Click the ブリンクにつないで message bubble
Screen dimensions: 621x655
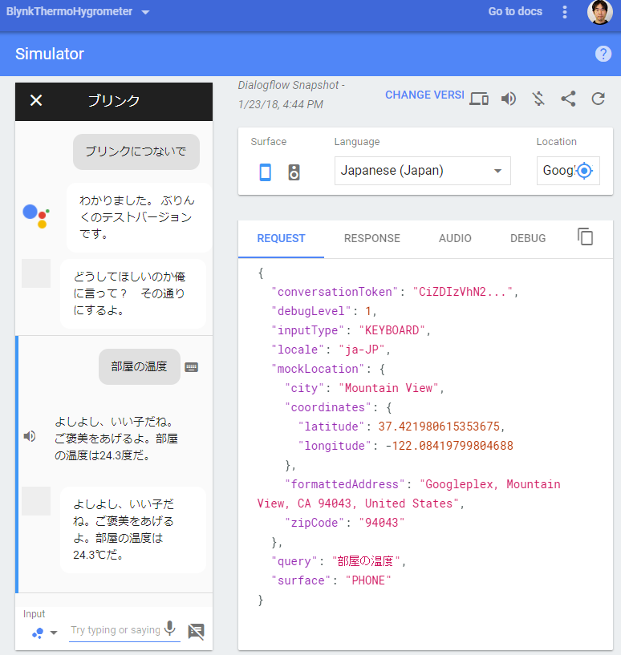(x=136, y=152)
